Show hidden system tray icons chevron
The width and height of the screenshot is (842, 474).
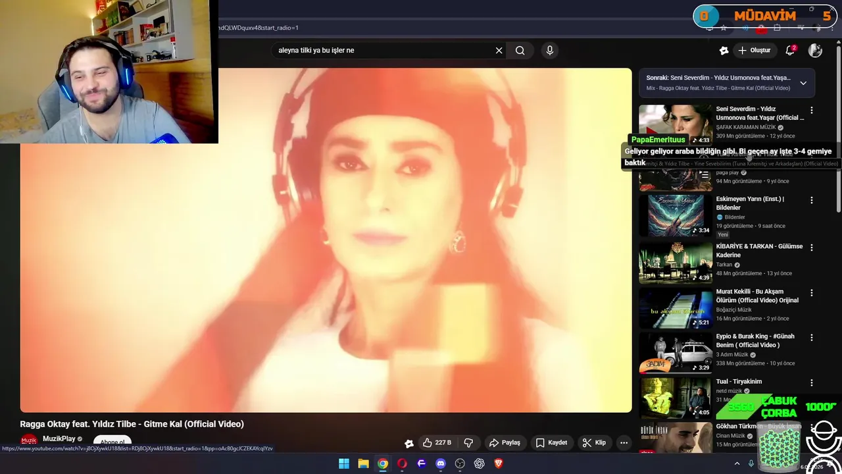(737, 463)
